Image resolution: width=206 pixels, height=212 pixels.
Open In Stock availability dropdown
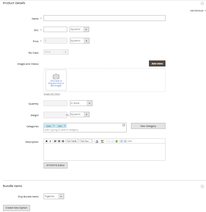81,103
